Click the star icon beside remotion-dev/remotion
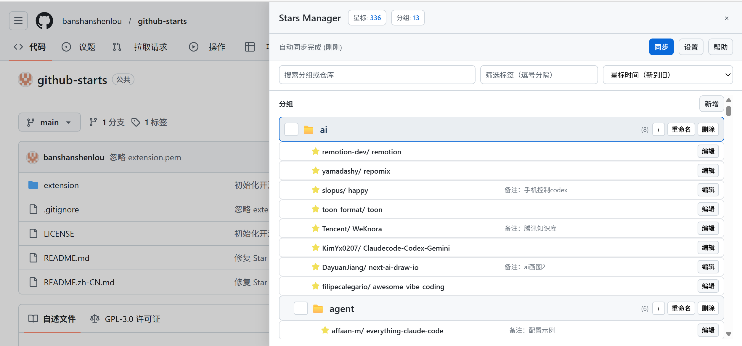The height and width of the screenshot is (346, 742). point(315,151)
